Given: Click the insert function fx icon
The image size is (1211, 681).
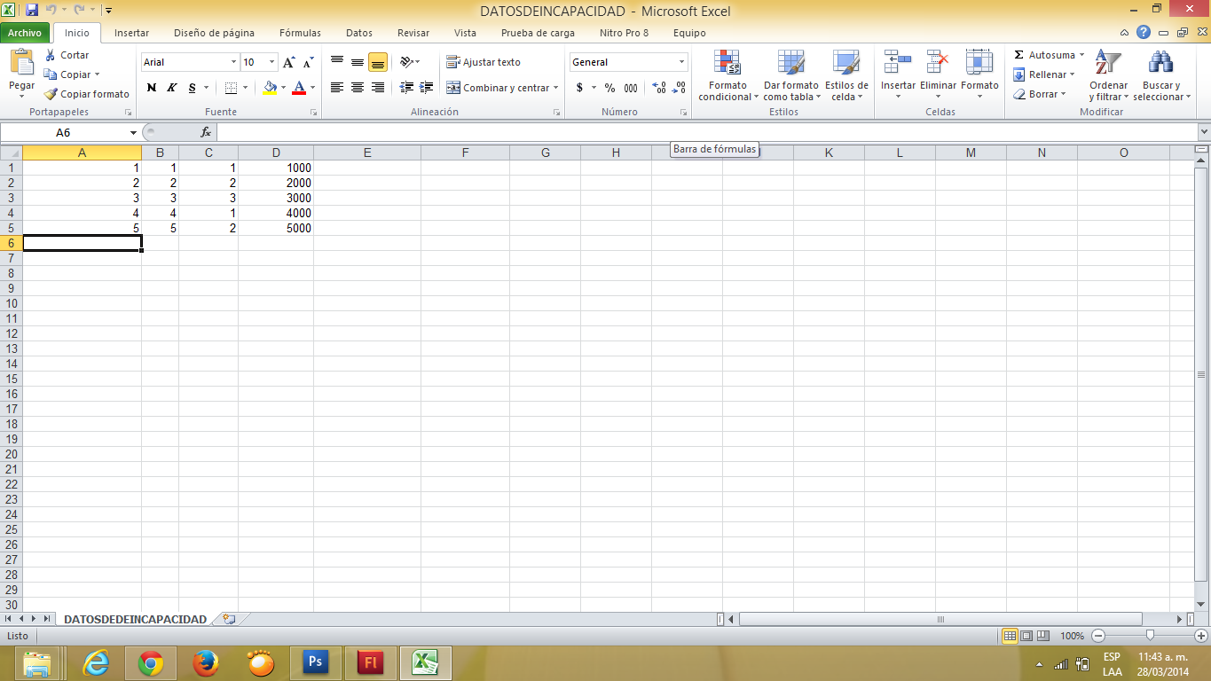Looking at the screenshot, I should [x=206, y=132].
